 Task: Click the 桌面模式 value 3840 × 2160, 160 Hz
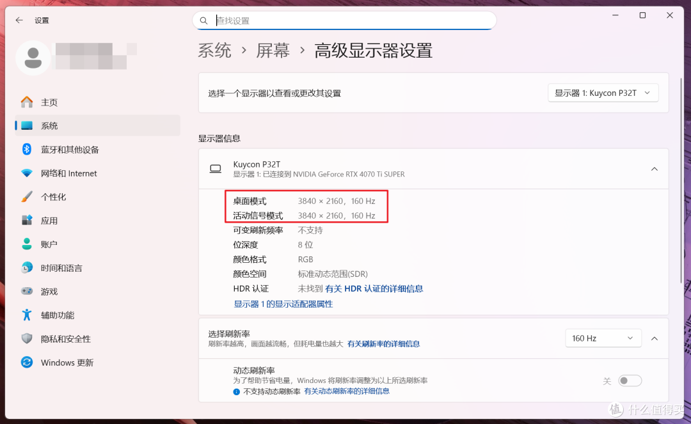coord(337,201)
